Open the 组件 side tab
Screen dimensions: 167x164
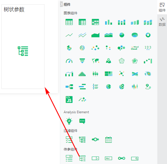pyautogui.click(x=162, y=7)
